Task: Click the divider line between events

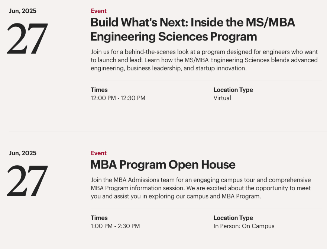Action: [x=168, y=131]
